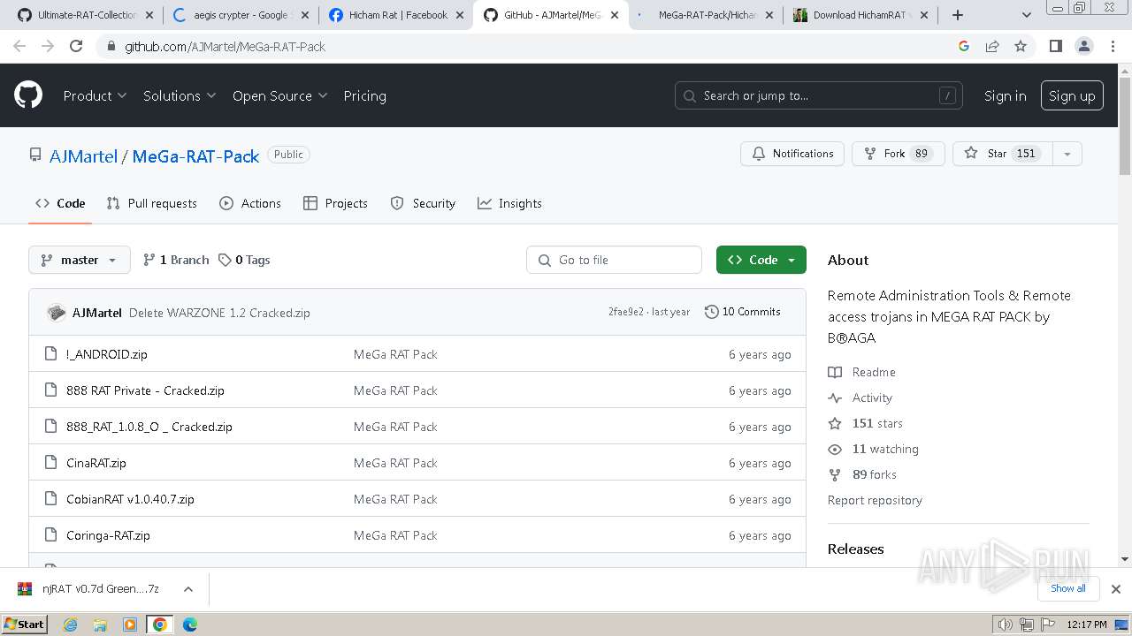Switch to the Projects tab
The width and height of the screenshot is (1132, 636).
tap(335, 203)
